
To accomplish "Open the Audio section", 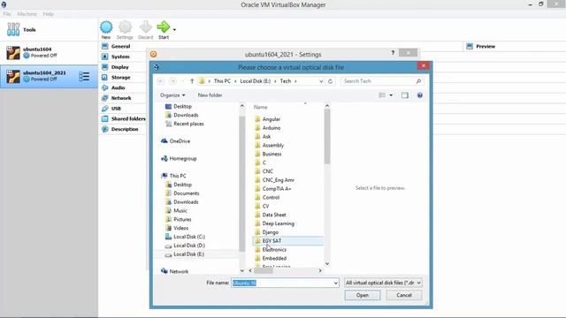I will pos(118,87).
